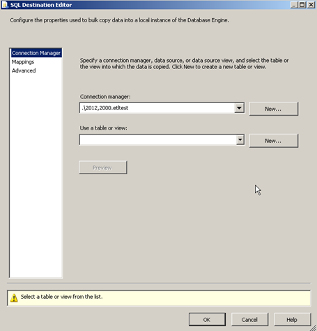Click the SQL Destination Editor title bar icon
The width and height of the screenshot is (317, 331).
click(x=4, y=5)
